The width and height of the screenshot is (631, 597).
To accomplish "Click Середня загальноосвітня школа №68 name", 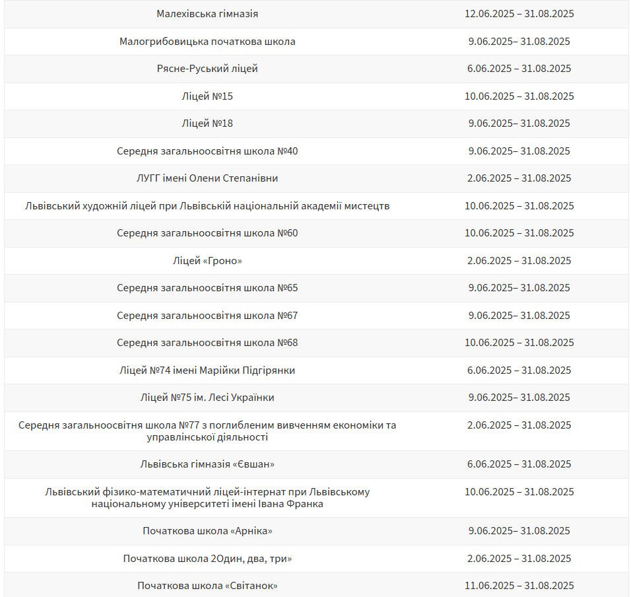I will (x=207, y=343).
